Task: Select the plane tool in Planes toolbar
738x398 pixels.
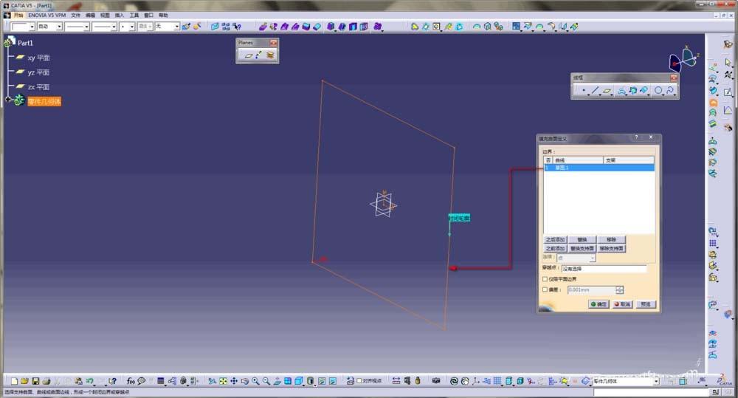Action: click(249, 55)
